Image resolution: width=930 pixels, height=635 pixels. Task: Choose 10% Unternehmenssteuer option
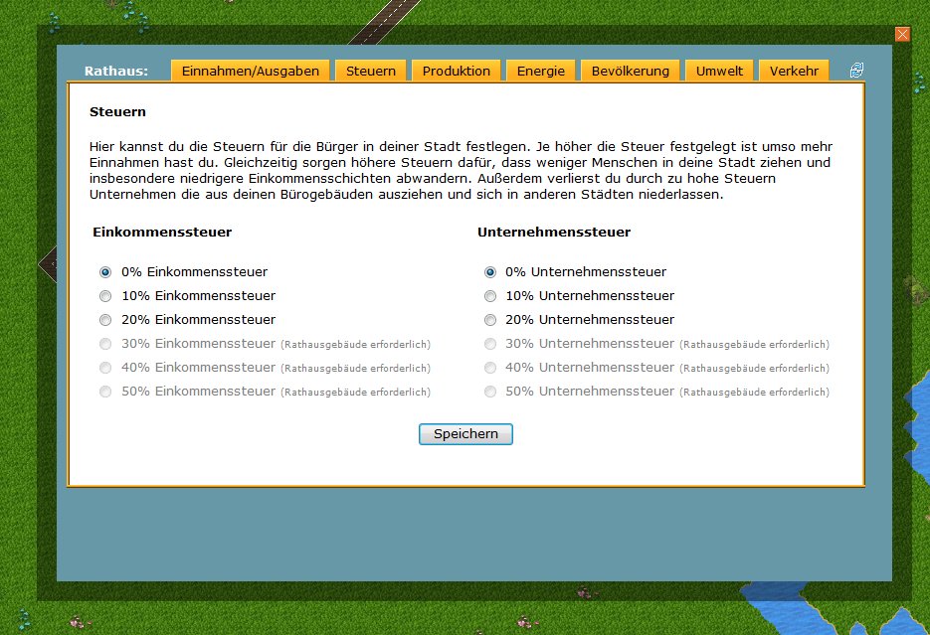click(490, 296)
